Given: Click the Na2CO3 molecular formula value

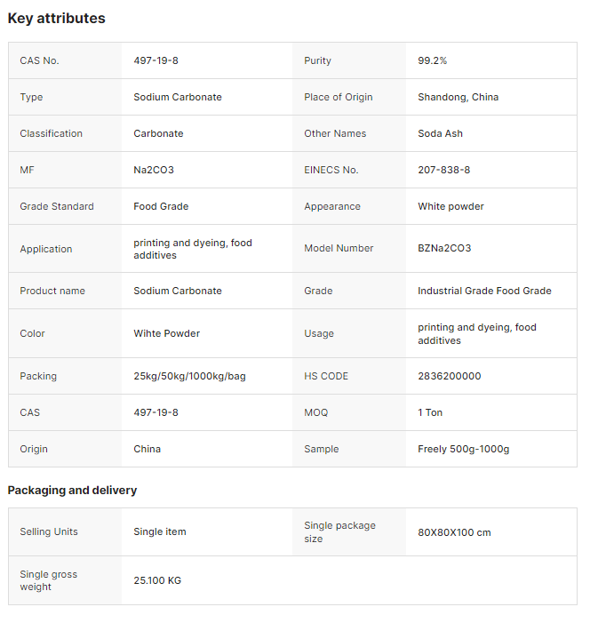Looking at the screenshot, I should pyautogui.click(x=154, y=170).
